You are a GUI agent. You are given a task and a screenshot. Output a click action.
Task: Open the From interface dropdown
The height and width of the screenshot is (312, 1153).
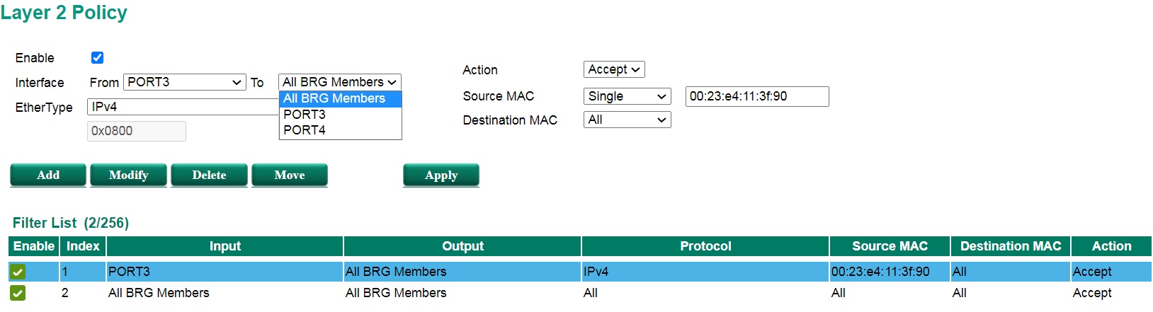coord(185,82)
